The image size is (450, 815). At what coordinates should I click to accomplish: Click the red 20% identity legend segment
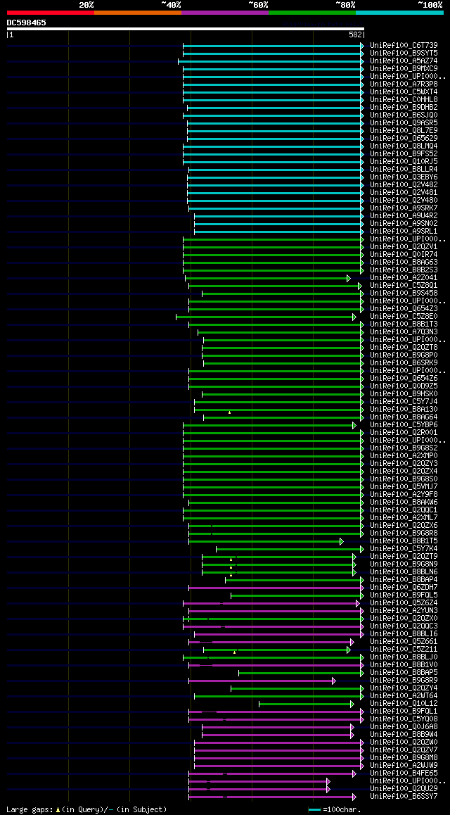[x=51, y=12]
